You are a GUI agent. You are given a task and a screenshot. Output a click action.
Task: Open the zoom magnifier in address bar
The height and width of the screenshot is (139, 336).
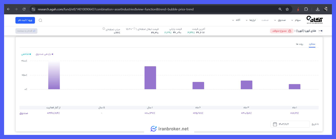click(x=280, y=9)
